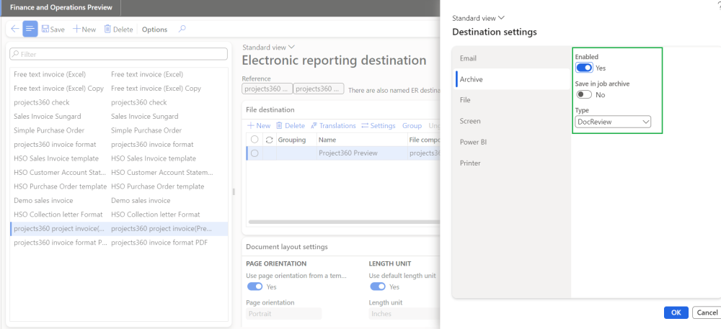
Task: Open the Options menu
Action: click(x=154, y=30)
